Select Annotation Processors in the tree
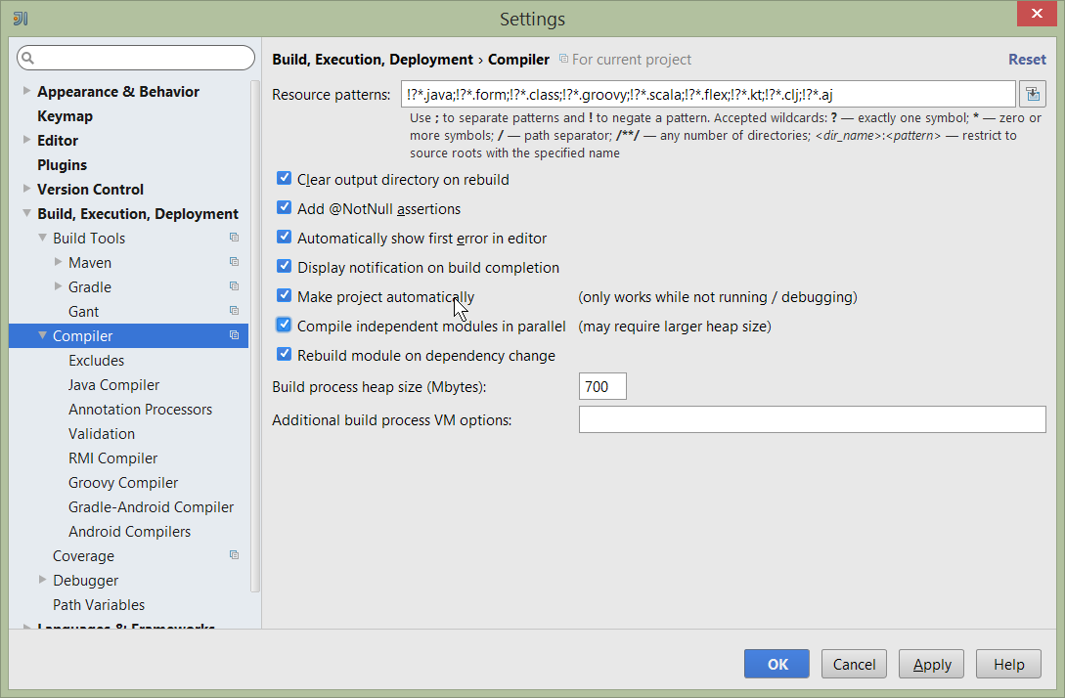1065x698 pixels. click(140, 410)
